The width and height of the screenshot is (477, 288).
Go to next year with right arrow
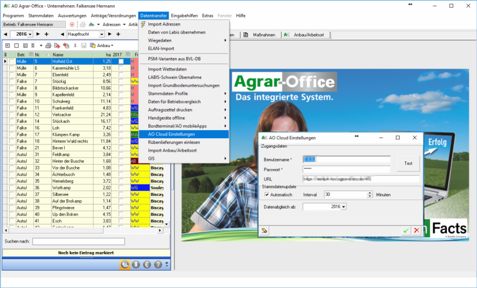[38, 34]
